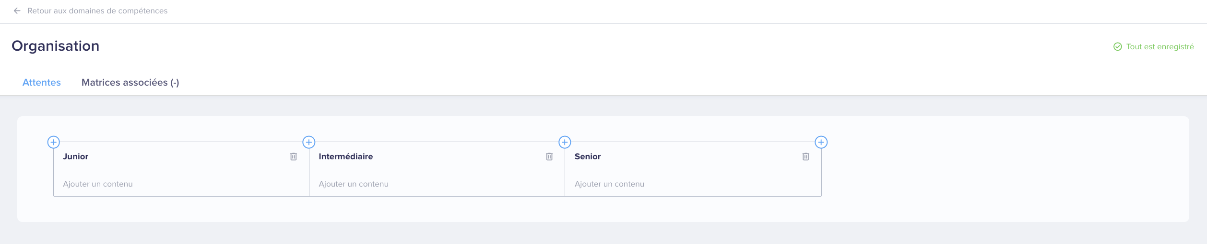Image resolution: width=1207 pixels, height=244 pixels.
Task: Remove the Senior level using trash icon
Action: point(806,156)
